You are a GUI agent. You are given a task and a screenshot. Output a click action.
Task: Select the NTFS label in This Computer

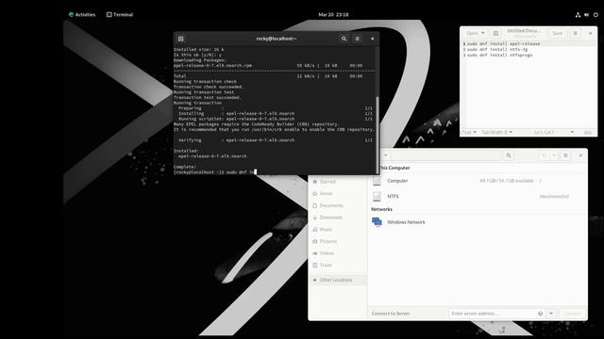pos(393,197)
